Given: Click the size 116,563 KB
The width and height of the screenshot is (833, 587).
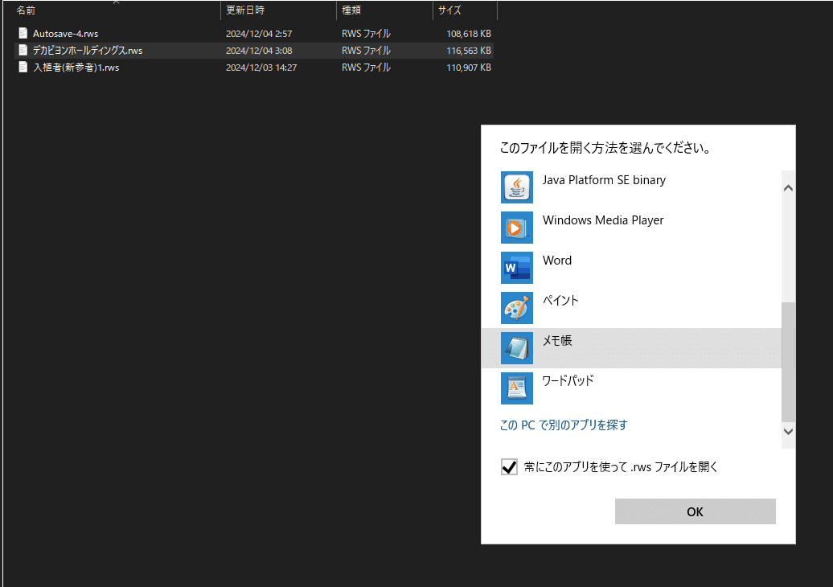Looking at the screenshot, I should [469, 51].
